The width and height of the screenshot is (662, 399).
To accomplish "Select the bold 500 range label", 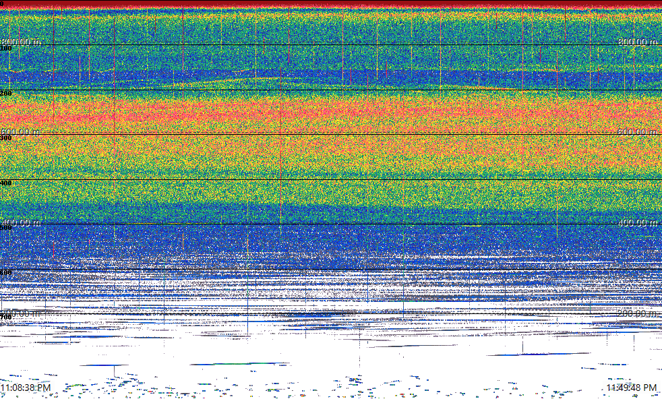I will point(6,228).
